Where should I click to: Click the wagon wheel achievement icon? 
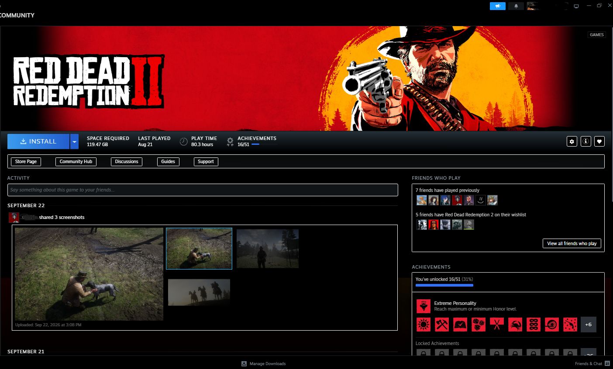tap(552, 325)
